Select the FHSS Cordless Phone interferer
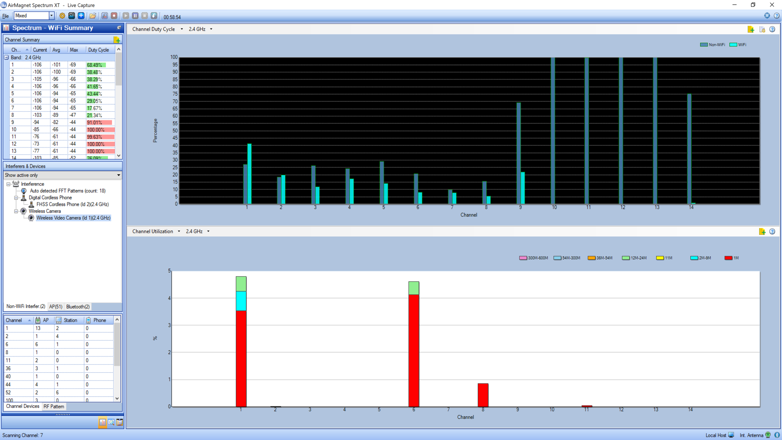The height and width of the screenshot is (440, 782). click(73, 204)
